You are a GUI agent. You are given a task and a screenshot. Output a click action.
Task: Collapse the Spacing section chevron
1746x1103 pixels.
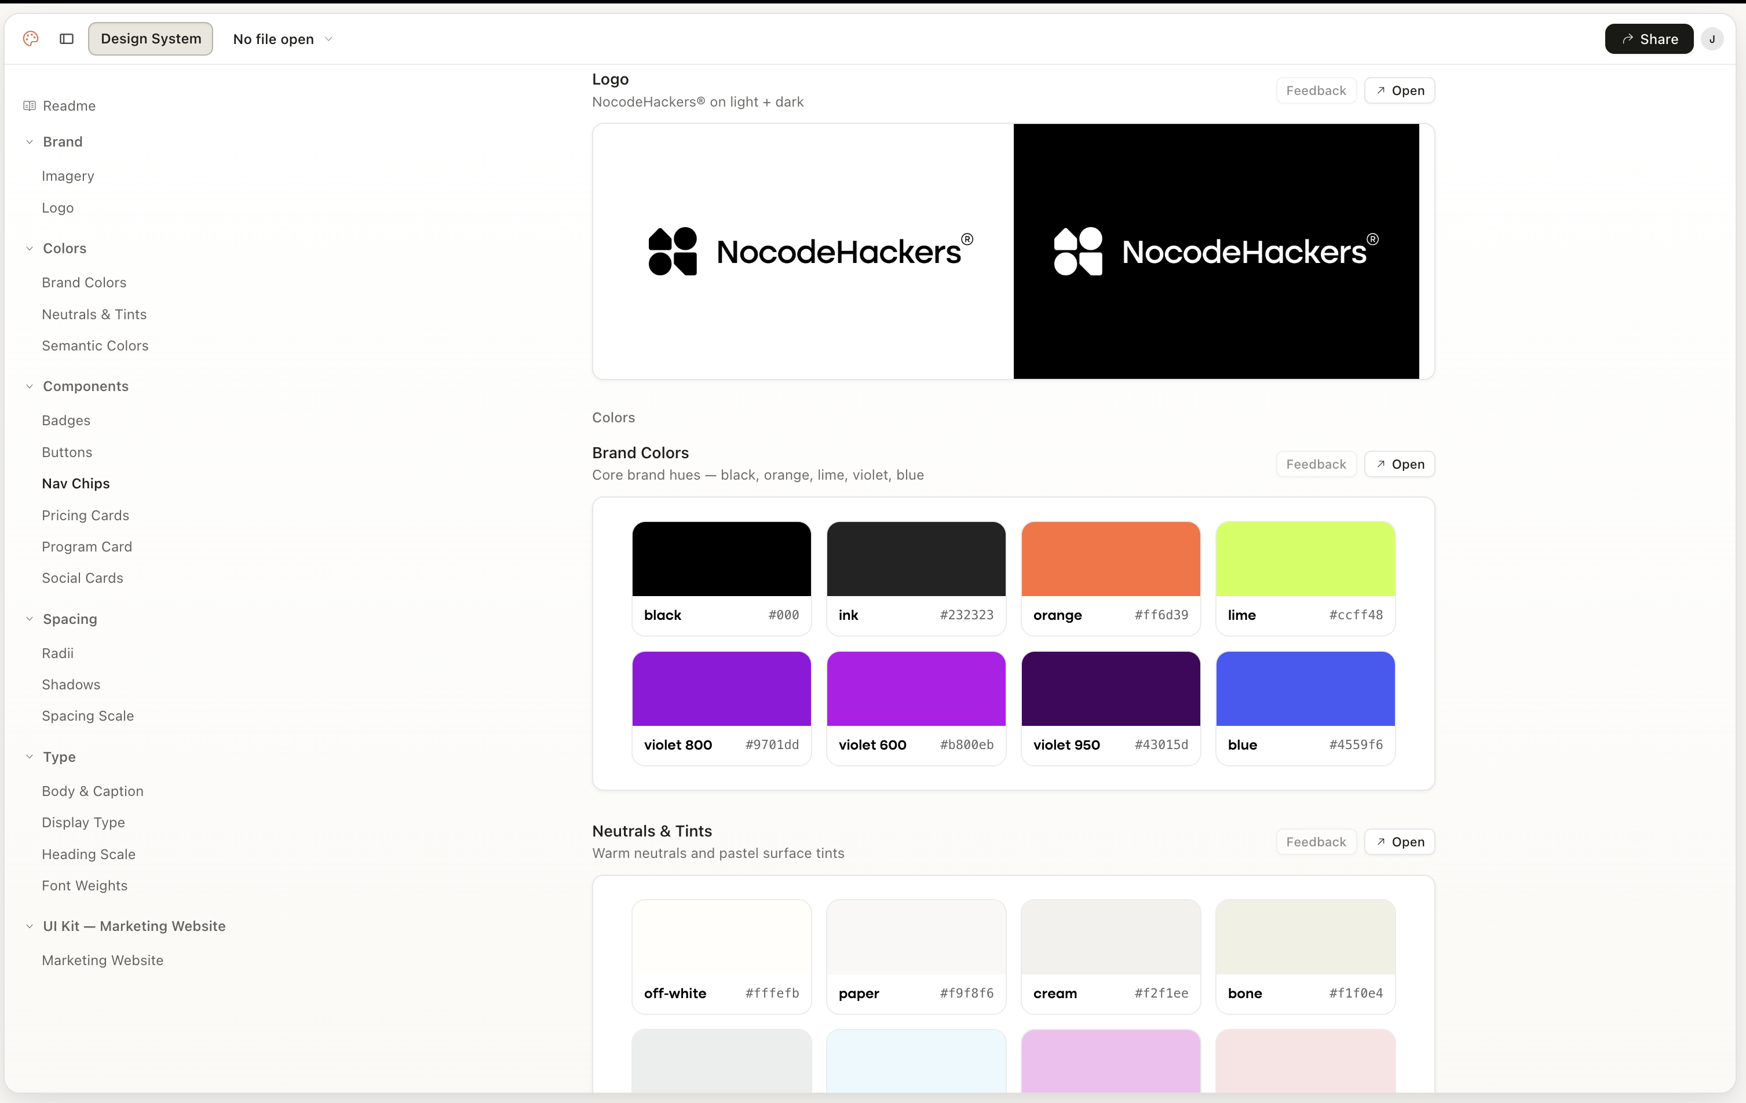click(x=30, y=619)
